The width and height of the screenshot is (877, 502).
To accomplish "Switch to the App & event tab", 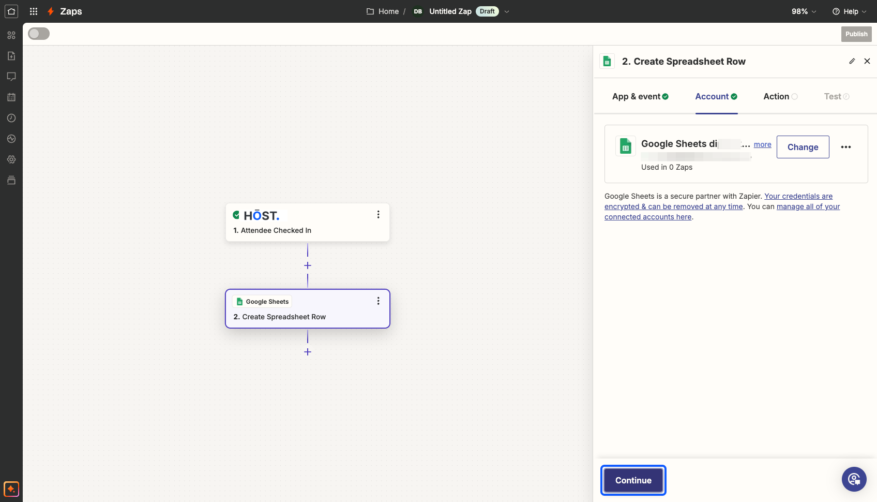I will 640,96.
